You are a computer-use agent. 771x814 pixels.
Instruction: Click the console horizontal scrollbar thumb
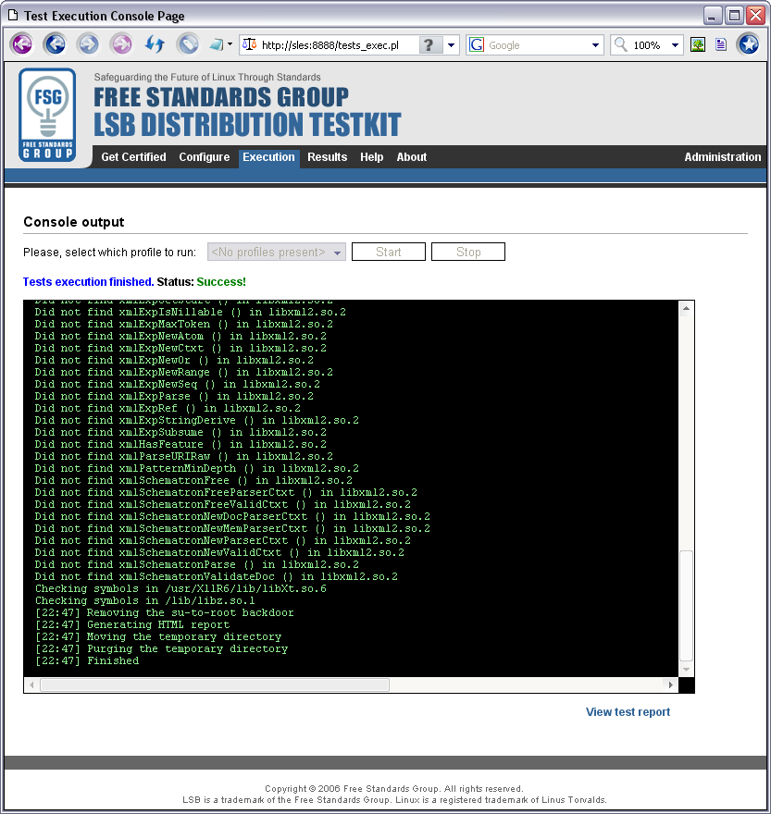click(215, 684)
